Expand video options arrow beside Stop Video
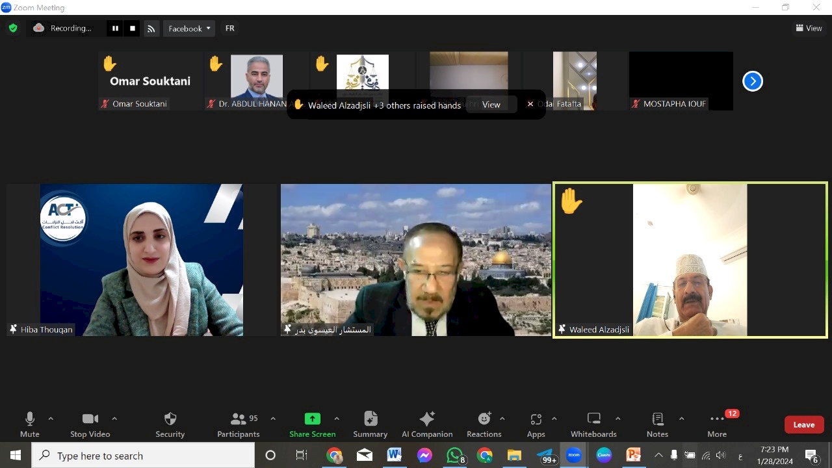The image size is (832, 468). (x=114, y=419)
